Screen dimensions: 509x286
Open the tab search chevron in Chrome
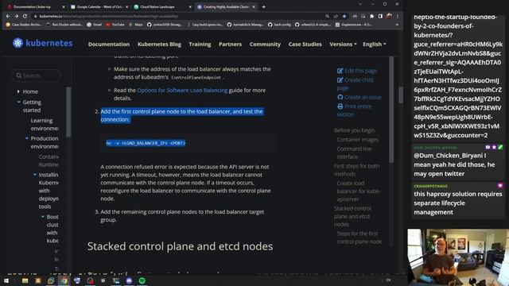tap(360, 4)
